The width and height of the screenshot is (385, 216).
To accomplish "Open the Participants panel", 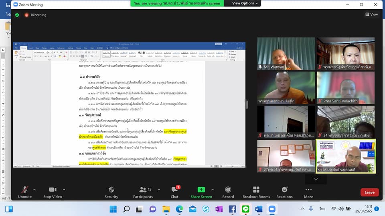I will pyautogui.click(x=143, y=192).
